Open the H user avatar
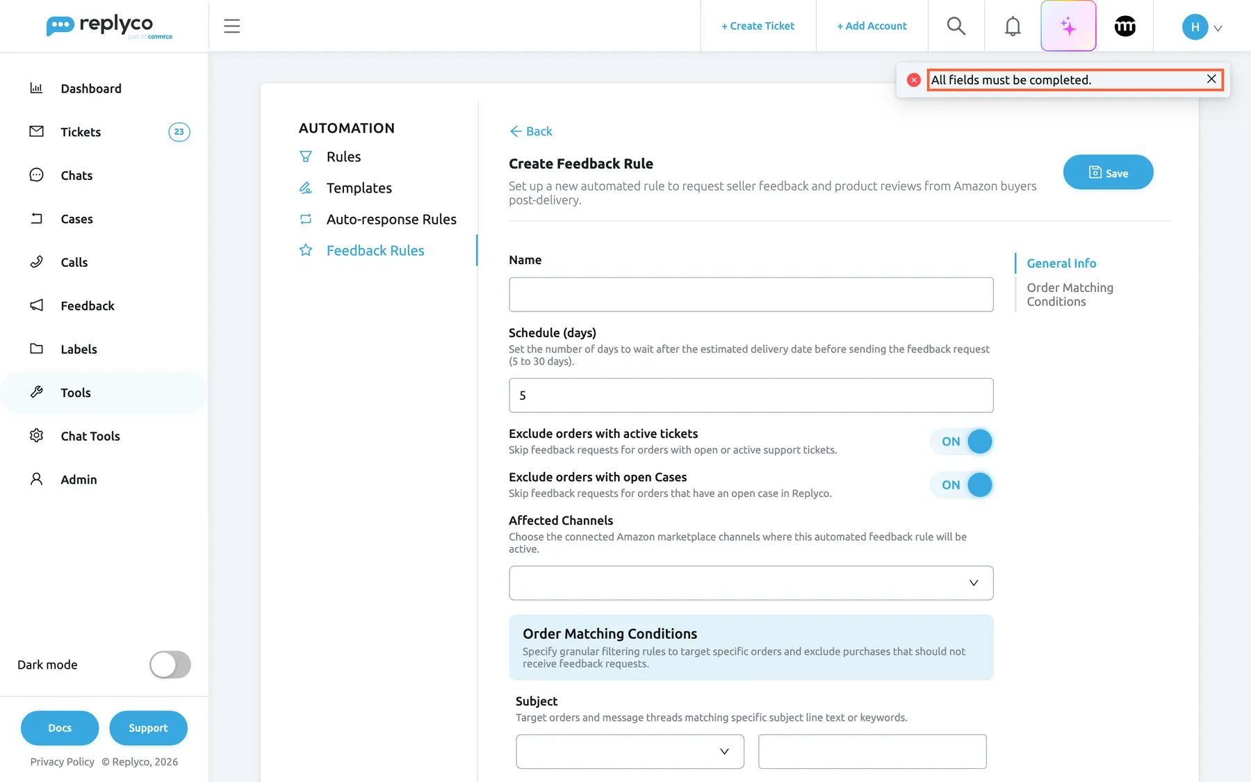 pyautogui.click(x=1195, y=27)
